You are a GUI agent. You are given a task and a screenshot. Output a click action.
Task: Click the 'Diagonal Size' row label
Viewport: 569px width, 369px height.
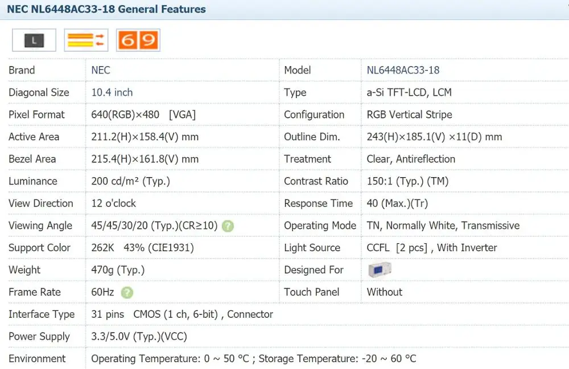[x=39, y=93]
